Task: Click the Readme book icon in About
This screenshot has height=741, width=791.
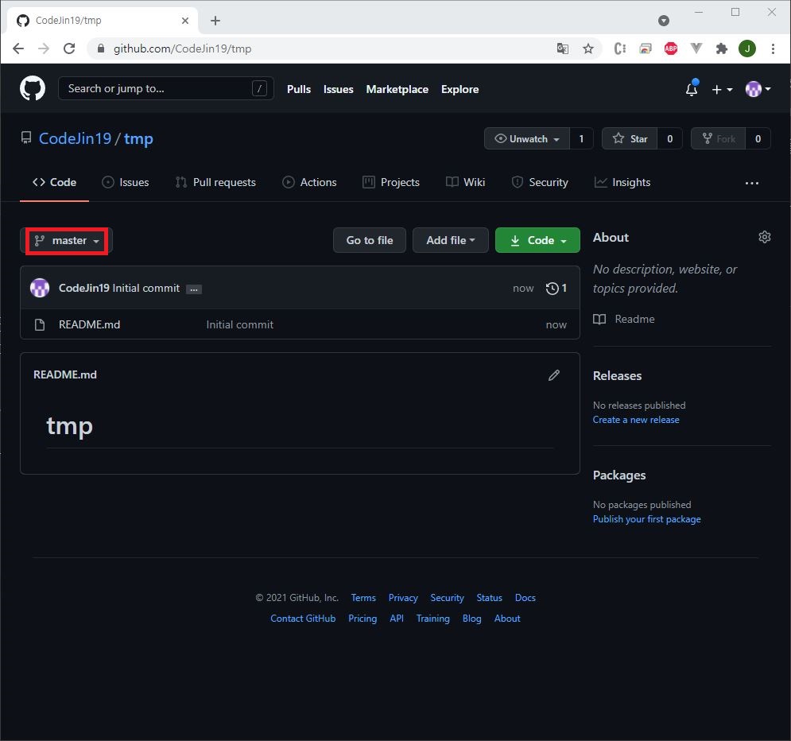Action: (599, 319)
